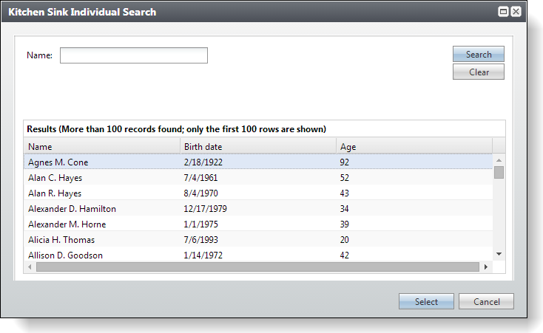The image size is (543, 333).
Task: Select the Alan C. Hayes record
Action: pyautogui.click(x=258, y=177)
